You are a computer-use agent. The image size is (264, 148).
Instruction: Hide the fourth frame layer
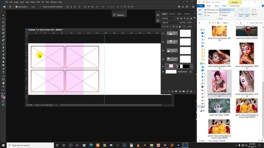coord(163,59)
